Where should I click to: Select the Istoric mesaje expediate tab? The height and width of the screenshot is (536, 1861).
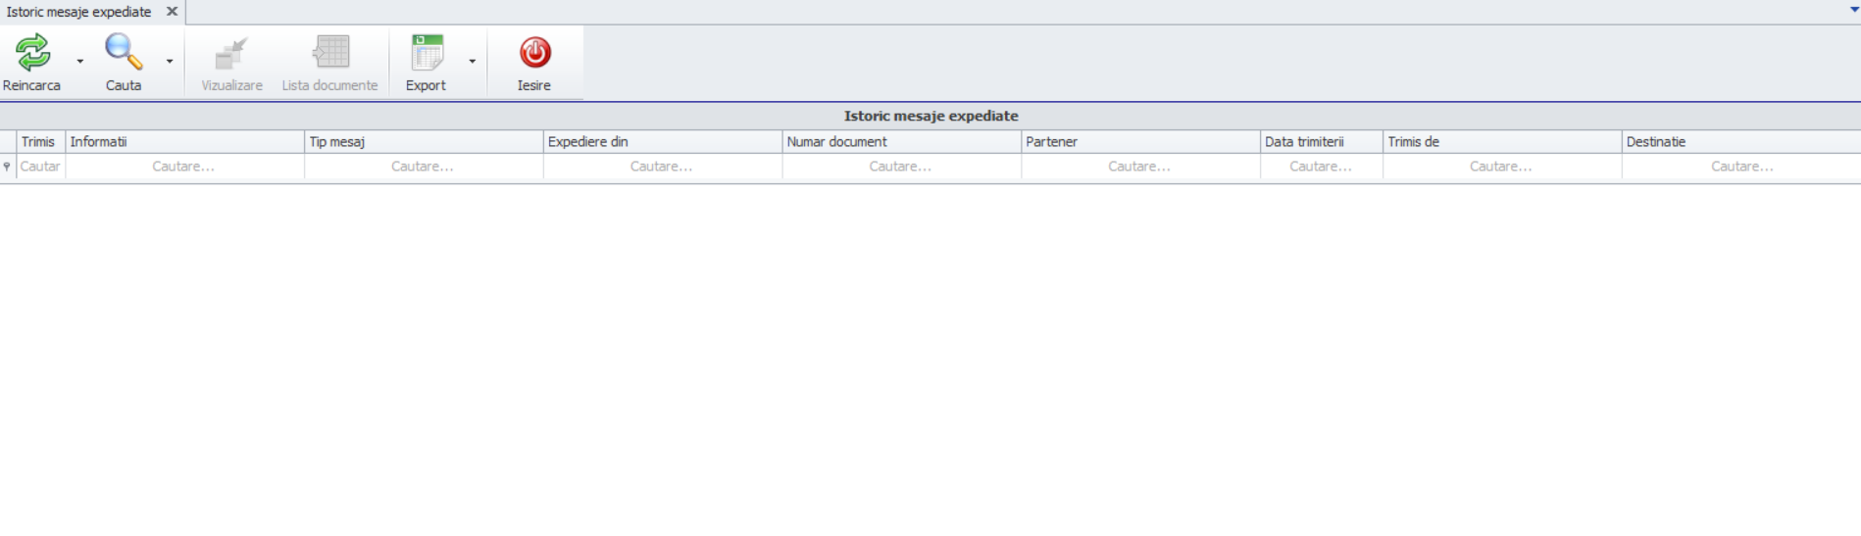tap(78, 12)
